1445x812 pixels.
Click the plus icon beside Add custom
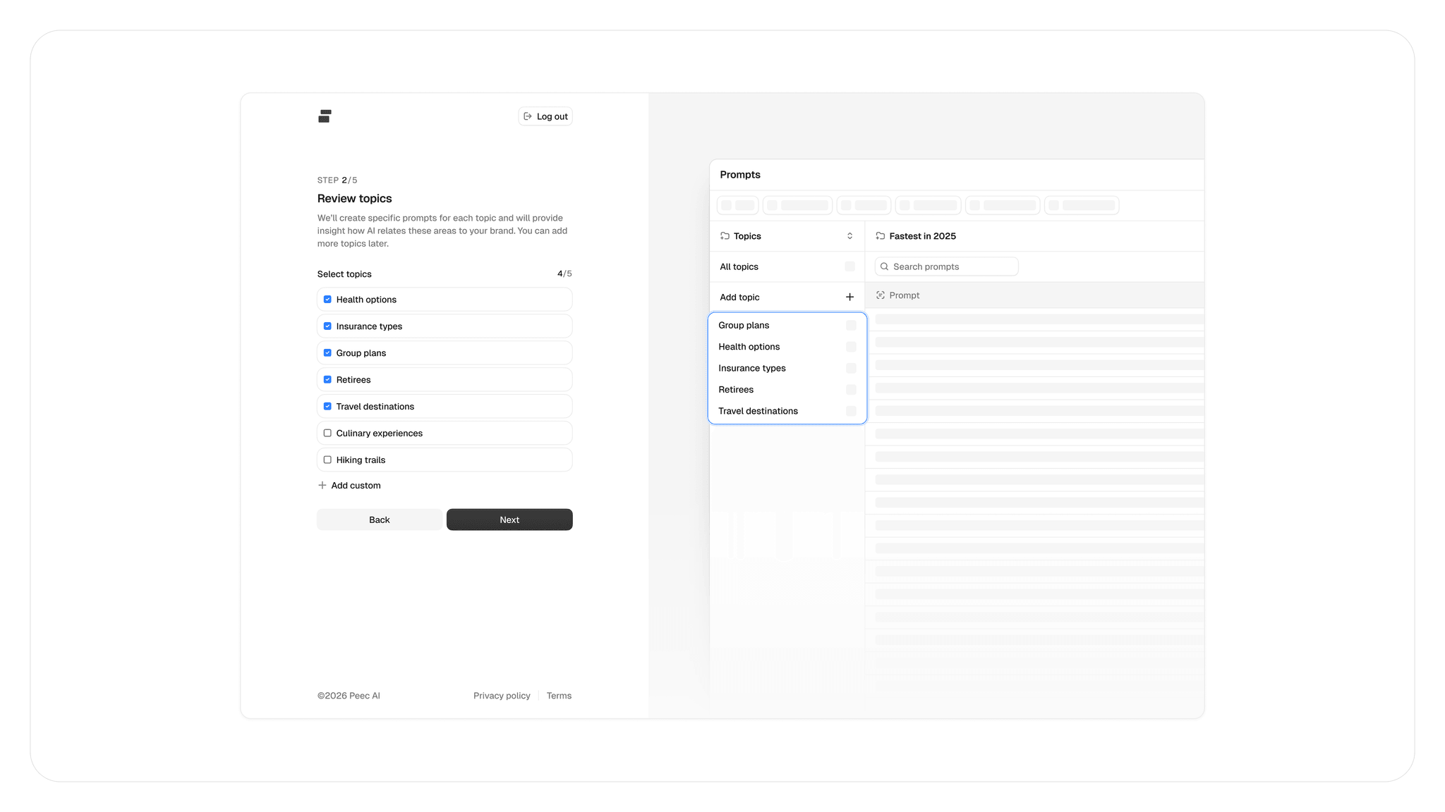click(322, 486)
